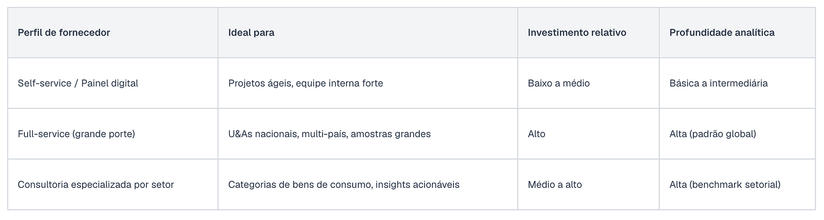
Task: Click the 'Full-service (grande porte)' cell
Action: coord(113,134)
